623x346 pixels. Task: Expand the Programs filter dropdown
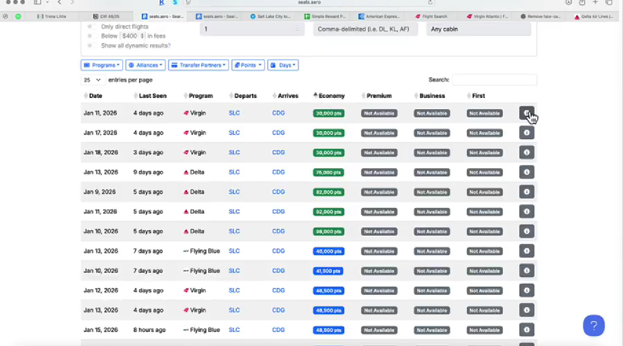point(102,65)
